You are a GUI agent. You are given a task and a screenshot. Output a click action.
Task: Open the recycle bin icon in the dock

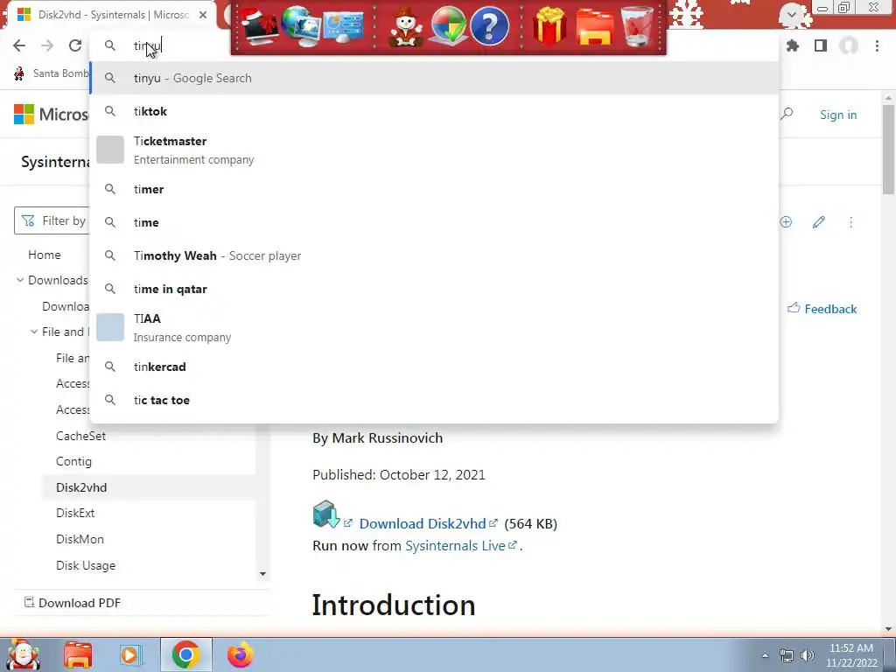tap(637, 26)
